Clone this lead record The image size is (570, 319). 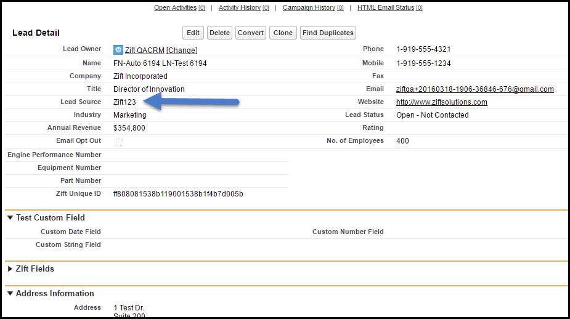[x=283, y=33]
